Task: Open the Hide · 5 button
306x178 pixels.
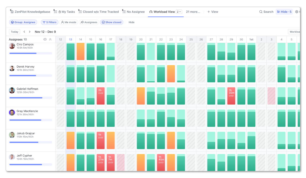Action: tap(284, 12)
